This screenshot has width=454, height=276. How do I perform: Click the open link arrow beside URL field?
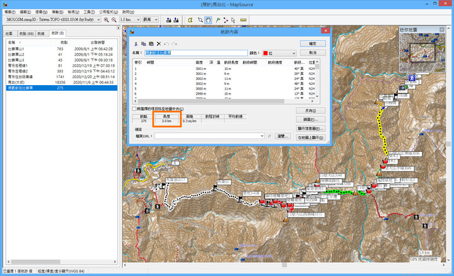[270, 136]
